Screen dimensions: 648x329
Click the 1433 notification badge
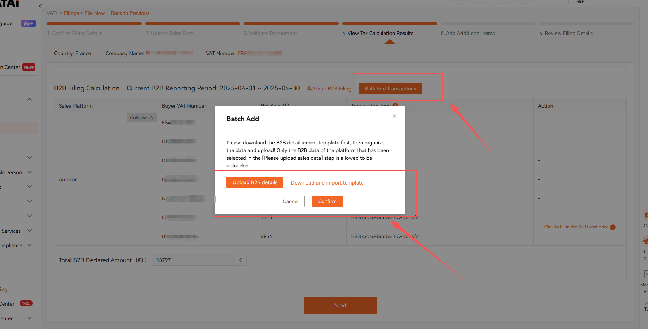26,303
